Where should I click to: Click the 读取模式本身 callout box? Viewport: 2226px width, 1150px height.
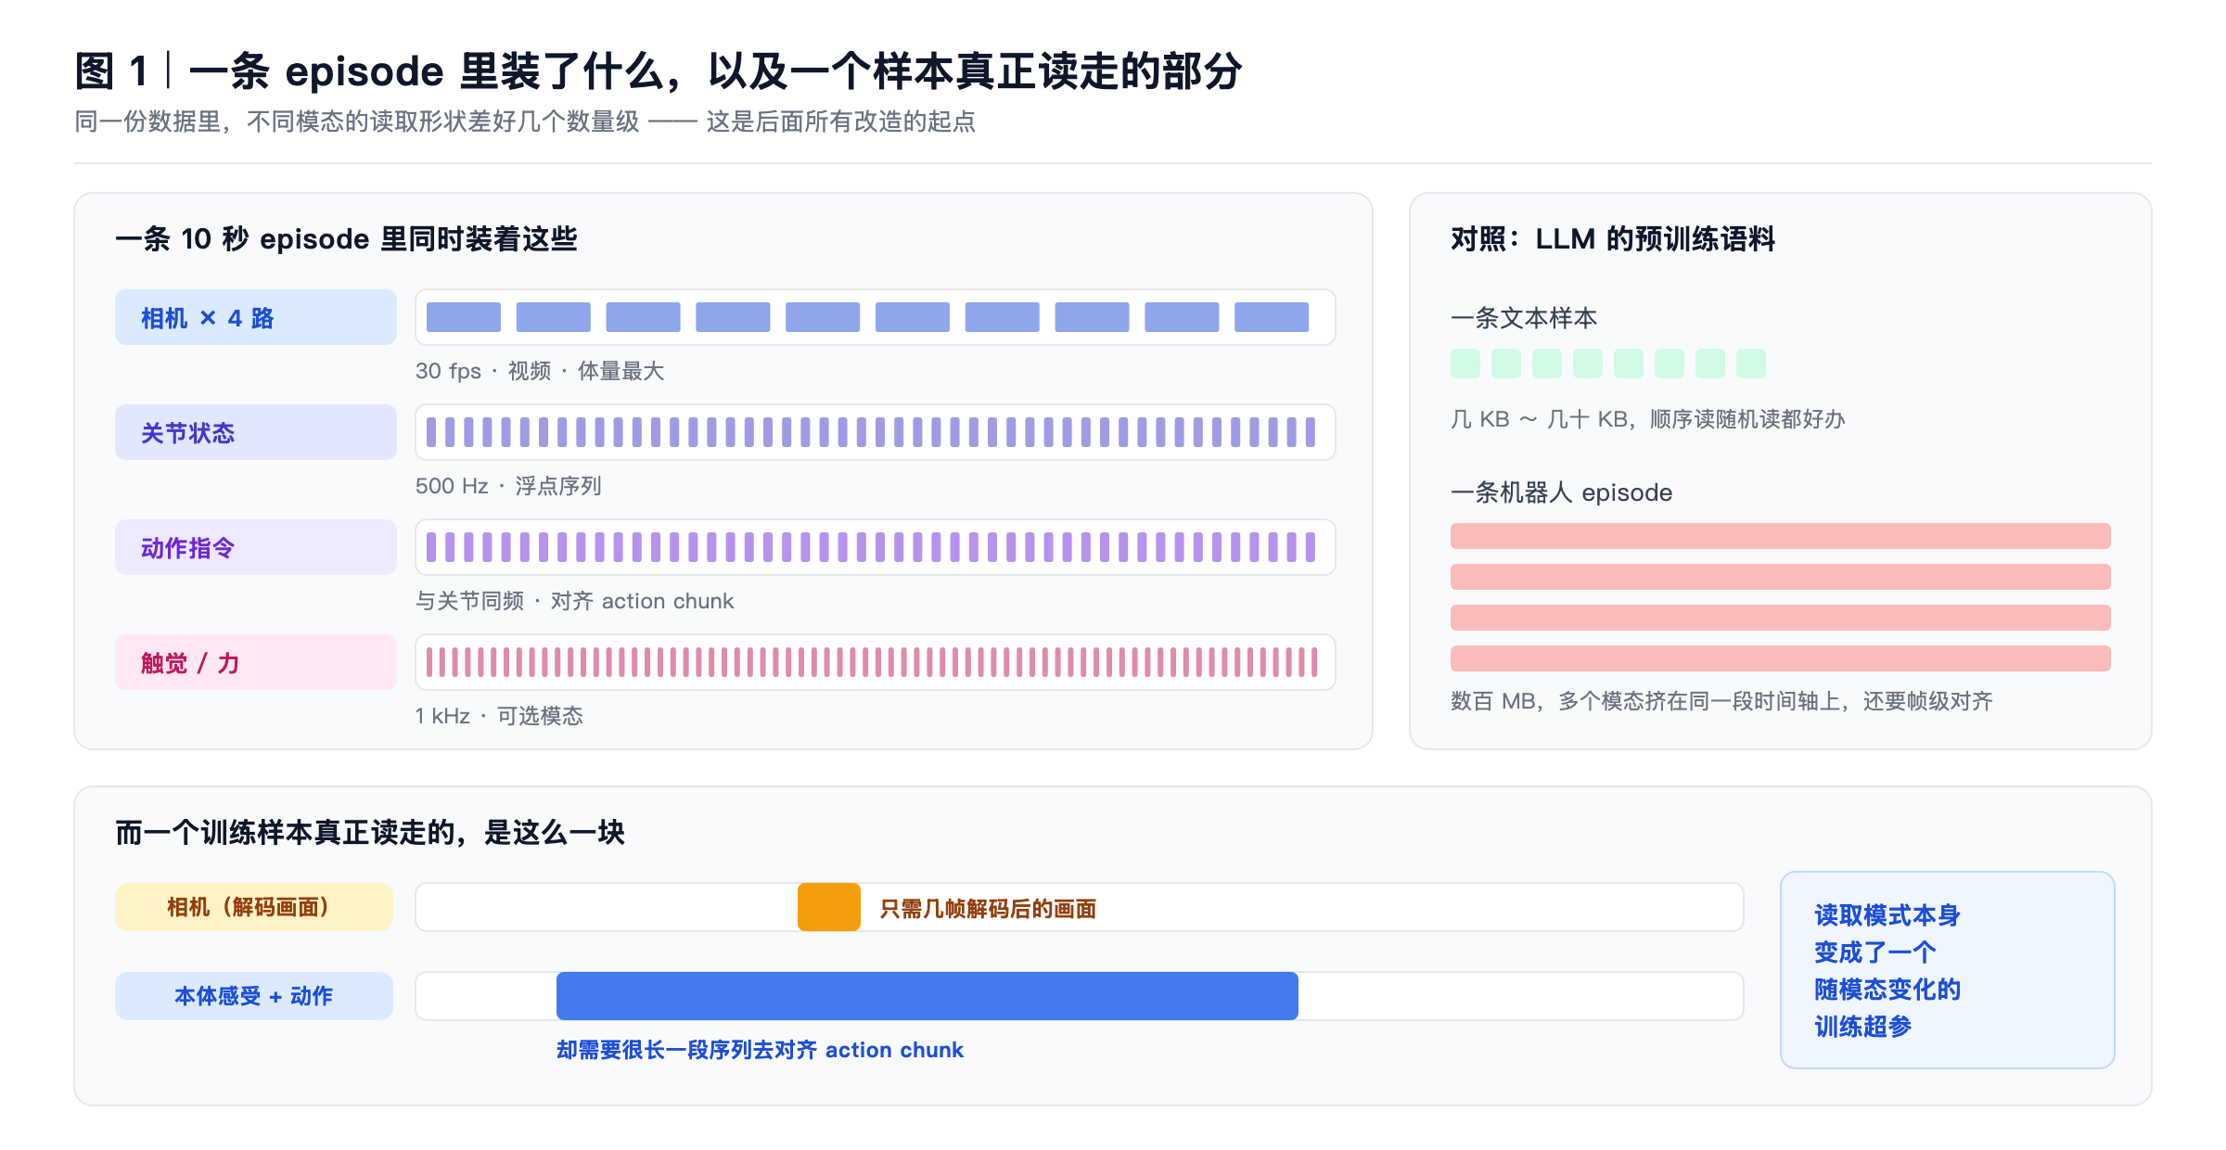tap(1948, 970)
